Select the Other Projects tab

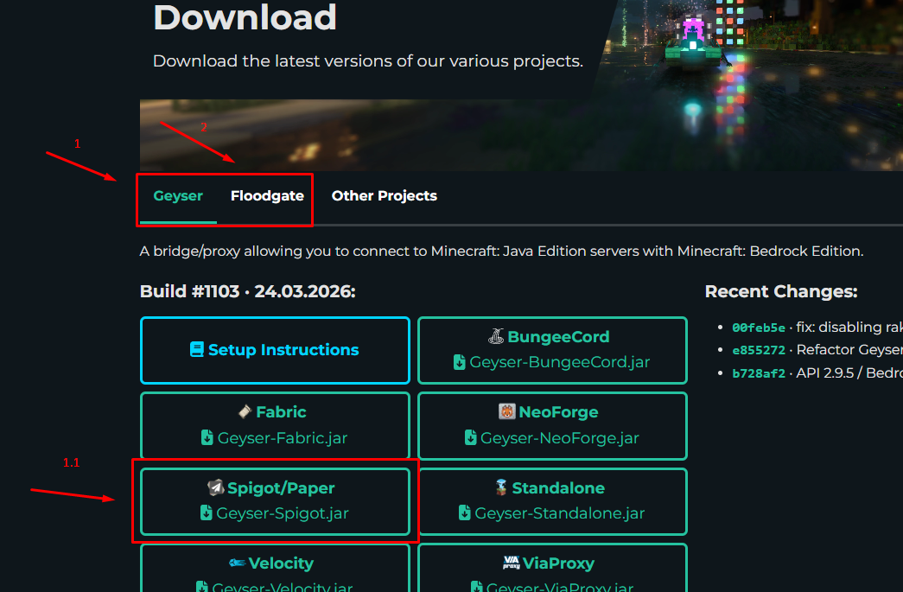click(385, 196)
